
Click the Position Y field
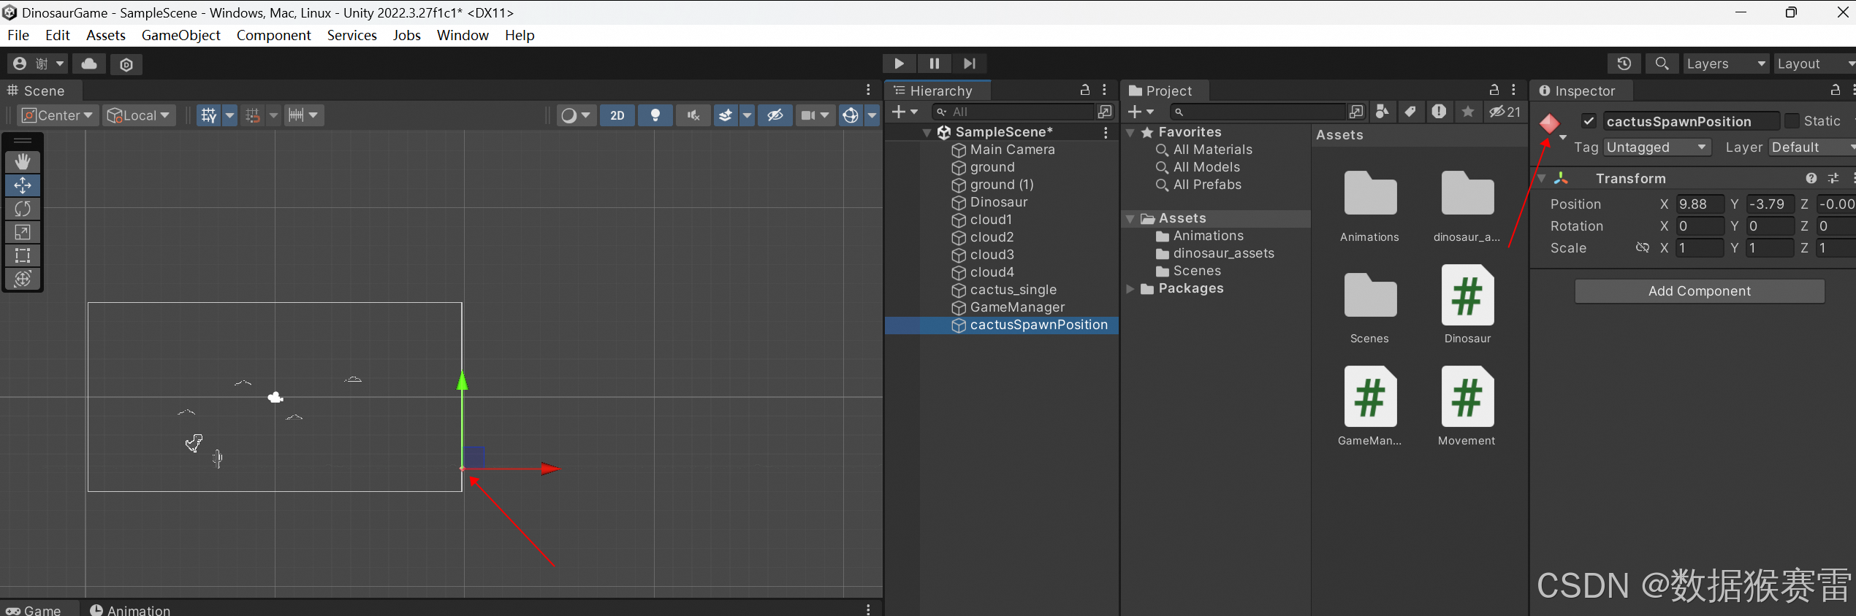point(1770,204)
